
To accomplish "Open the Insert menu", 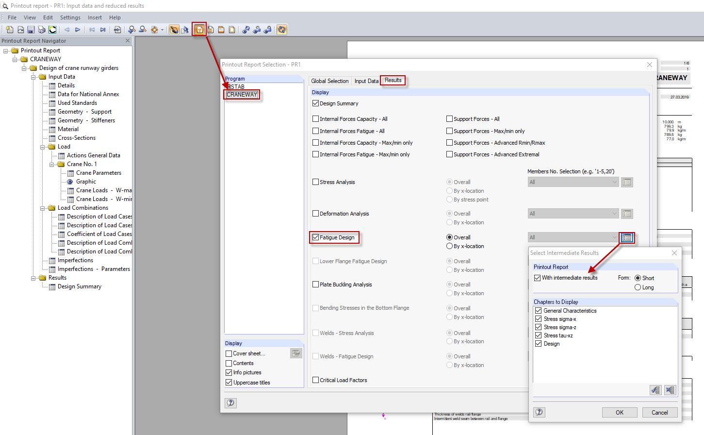I will 95,17.
